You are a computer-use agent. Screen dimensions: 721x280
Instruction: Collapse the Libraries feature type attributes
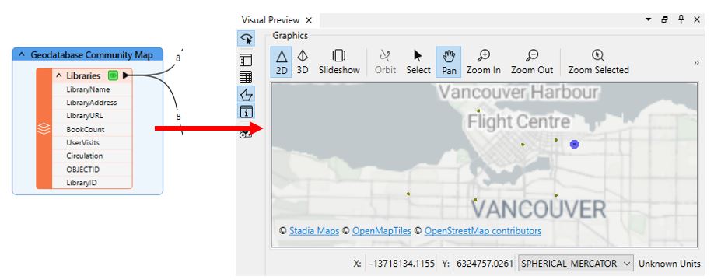[x=59, y=75]
